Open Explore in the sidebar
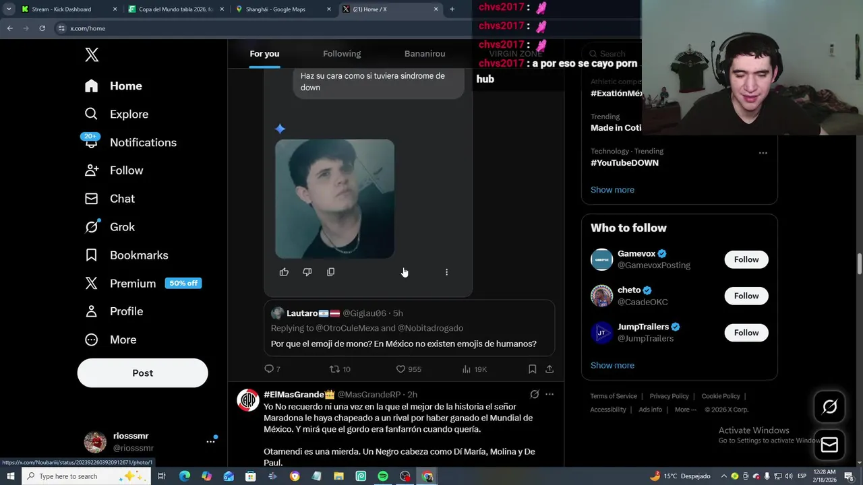 pos(116,115)
